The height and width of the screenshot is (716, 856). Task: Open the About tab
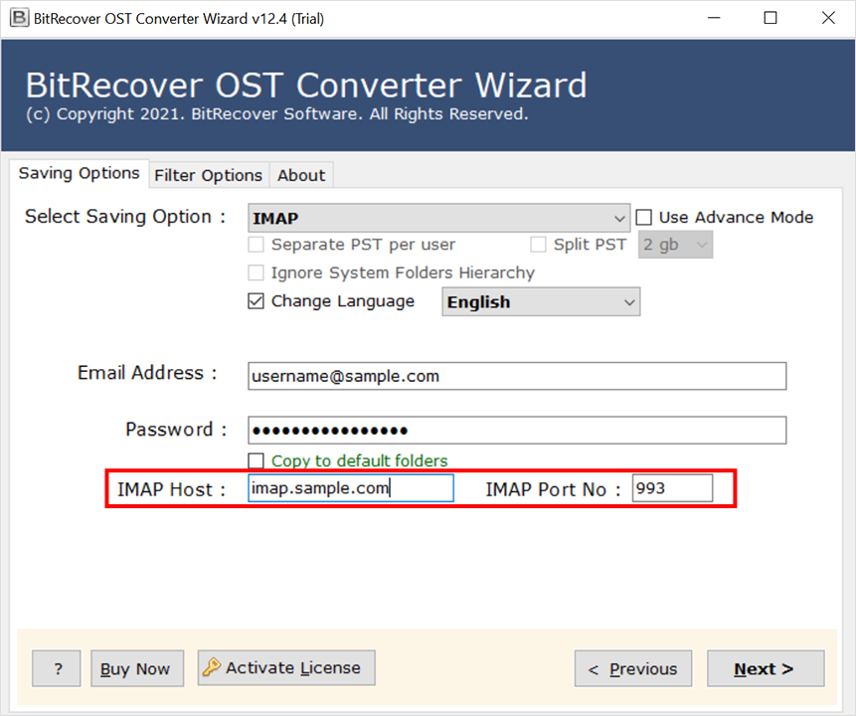tap(301, 175)
